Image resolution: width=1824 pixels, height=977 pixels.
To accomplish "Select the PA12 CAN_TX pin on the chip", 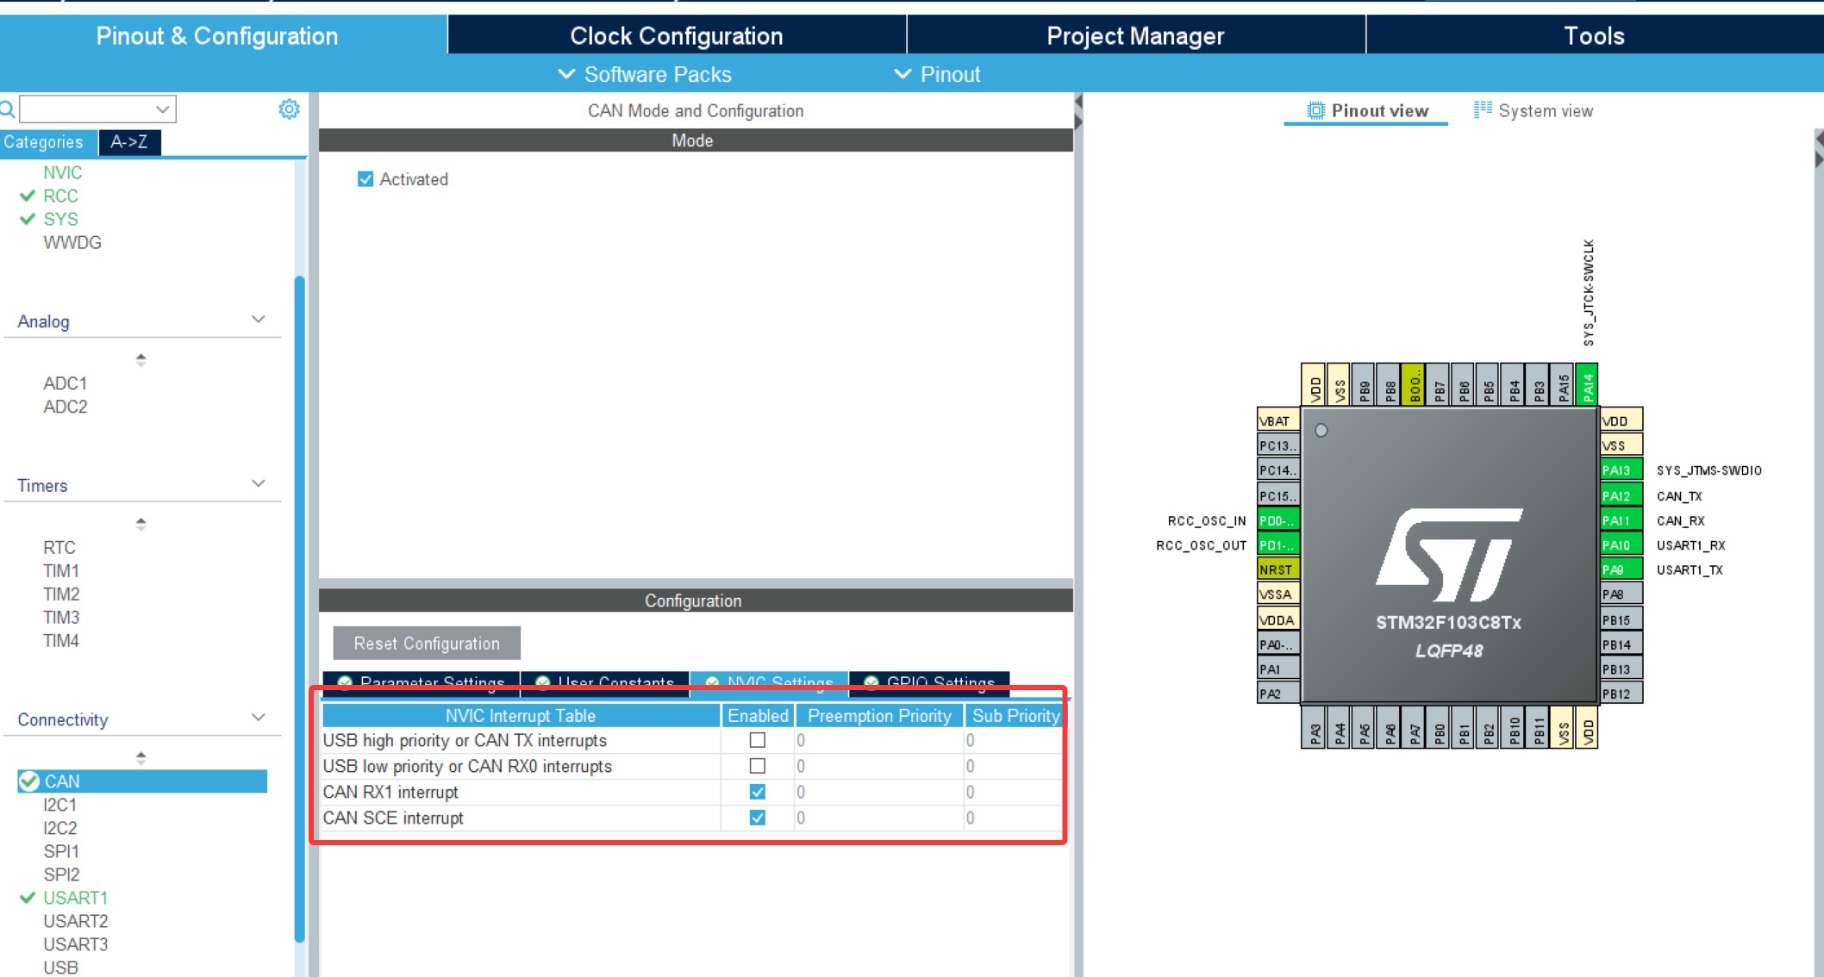I will [1621, 495].
